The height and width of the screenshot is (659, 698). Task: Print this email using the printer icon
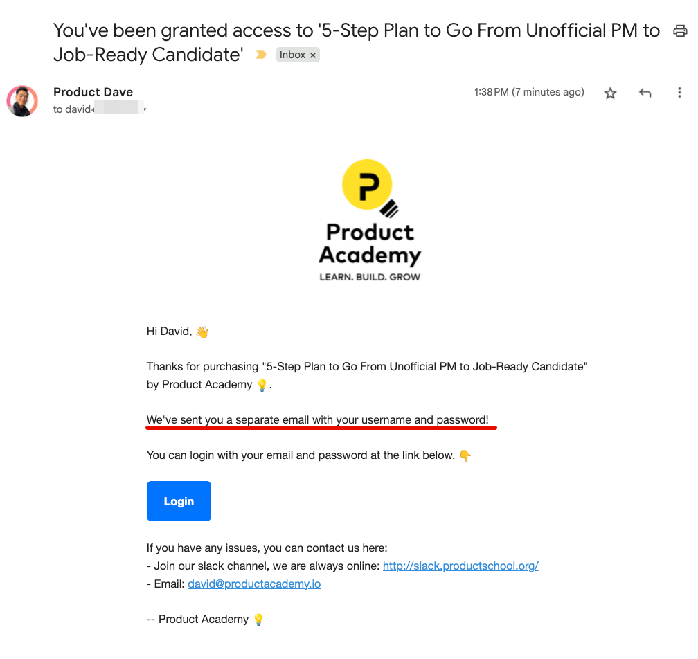tap(680, 31)
